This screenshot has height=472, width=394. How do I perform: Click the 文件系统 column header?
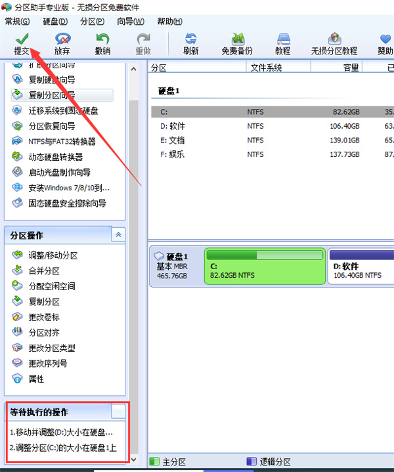pyautogui.click(x=265, y=67)
